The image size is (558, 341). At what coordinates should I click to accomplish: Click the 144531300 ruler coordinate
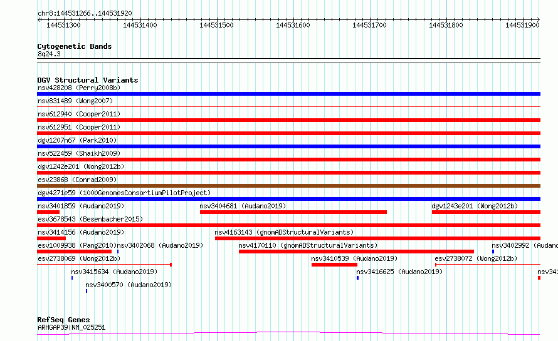point(63,25)
